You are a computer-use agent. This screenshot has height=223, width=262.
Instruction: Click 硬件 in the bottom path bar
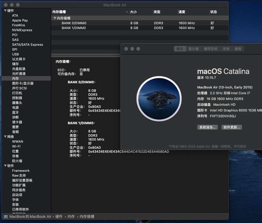coord(59,217)
